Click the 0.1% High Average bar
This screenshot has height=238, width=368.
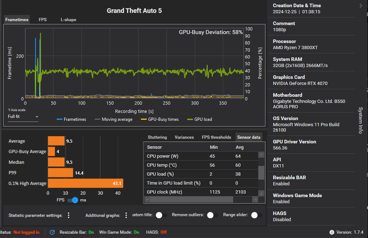(x=85, y=184)
